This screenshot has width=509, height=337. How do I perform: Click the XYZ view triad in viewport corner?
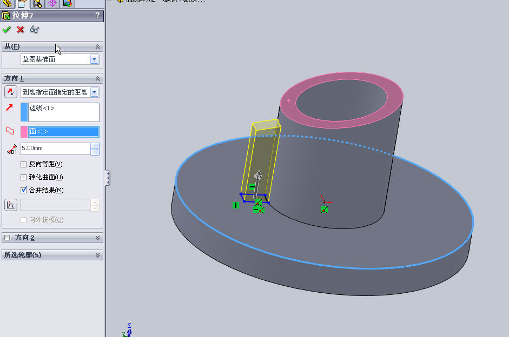pos(128,331)
